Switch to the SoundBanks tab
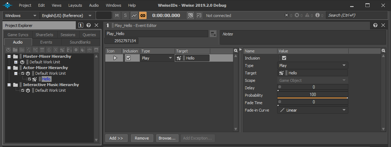The width and height of the screenshot is (391, 147). coord(80,42)
